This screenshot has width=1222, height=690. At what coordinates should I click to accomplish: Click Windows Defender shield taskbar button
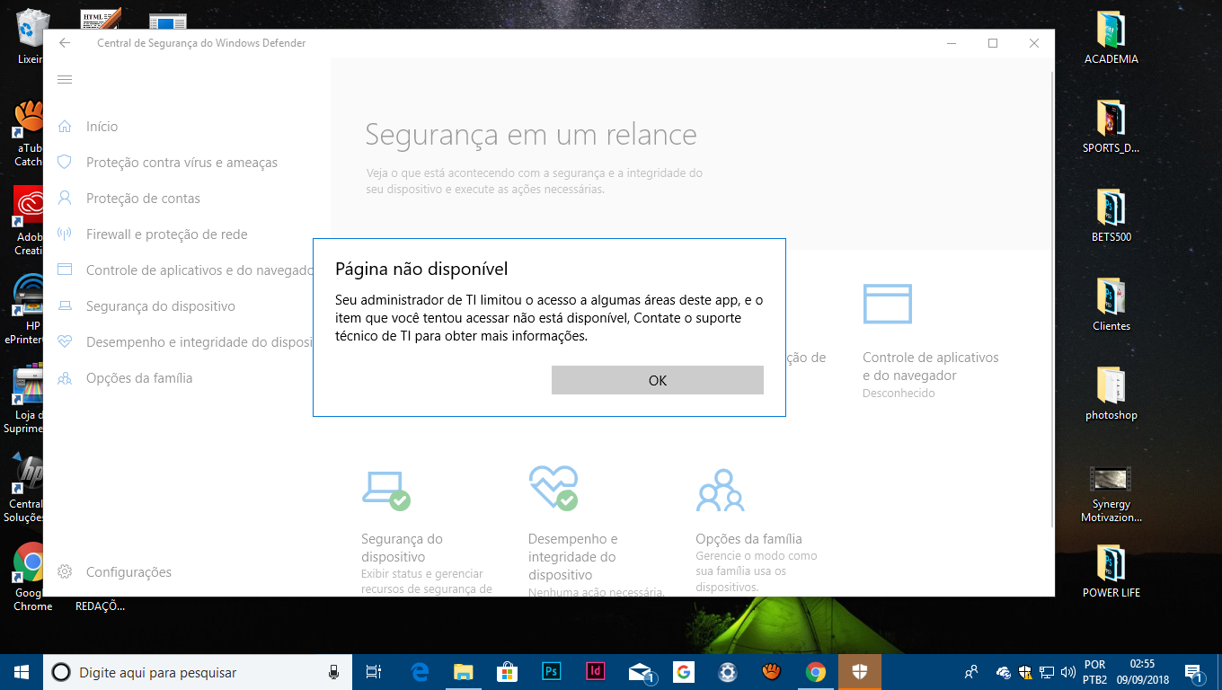tap(860, 672)
